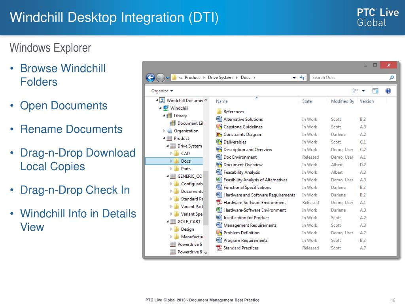Select the Feasability Analysis file name
Image resolution: width=405 pixels, height=304 pixels.
[x=242, y=172]
